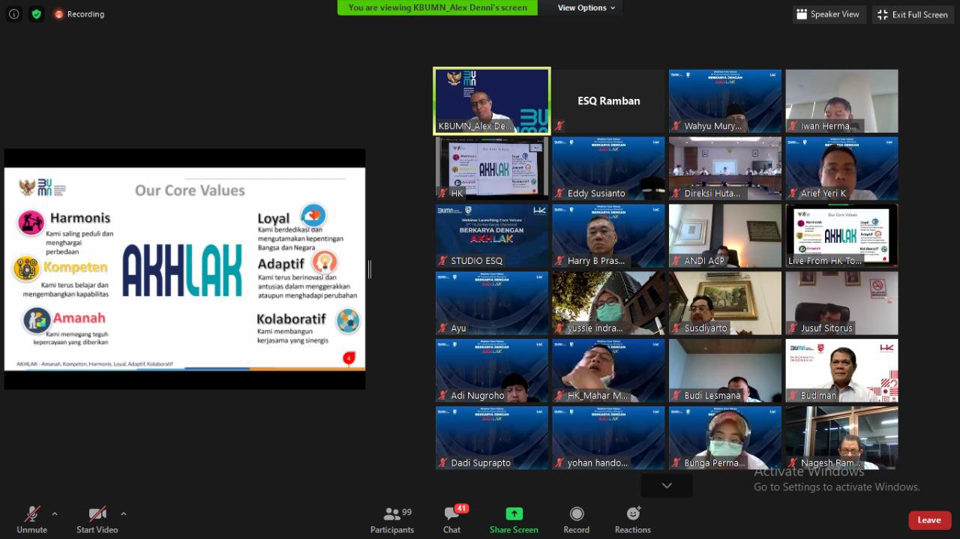Click the Record button
This screenshot has width=960, height=539.
point(576,520)
